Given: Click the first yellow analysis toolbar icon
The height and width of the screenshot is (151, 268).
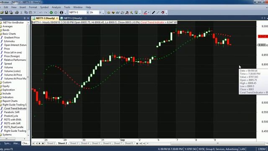Looking at the screenshot, I should 108,13.
